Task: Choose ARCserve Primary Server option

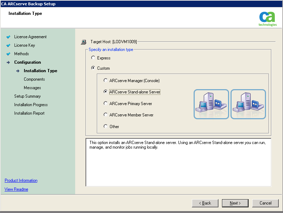Action: coord(105,104)
